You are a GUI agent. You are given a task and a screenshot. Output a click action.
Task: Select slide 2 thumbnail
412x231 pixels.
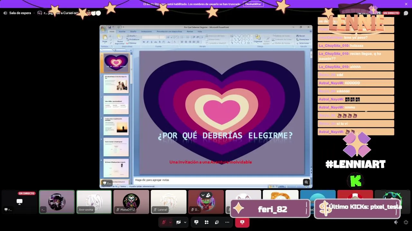click(116, 84)
